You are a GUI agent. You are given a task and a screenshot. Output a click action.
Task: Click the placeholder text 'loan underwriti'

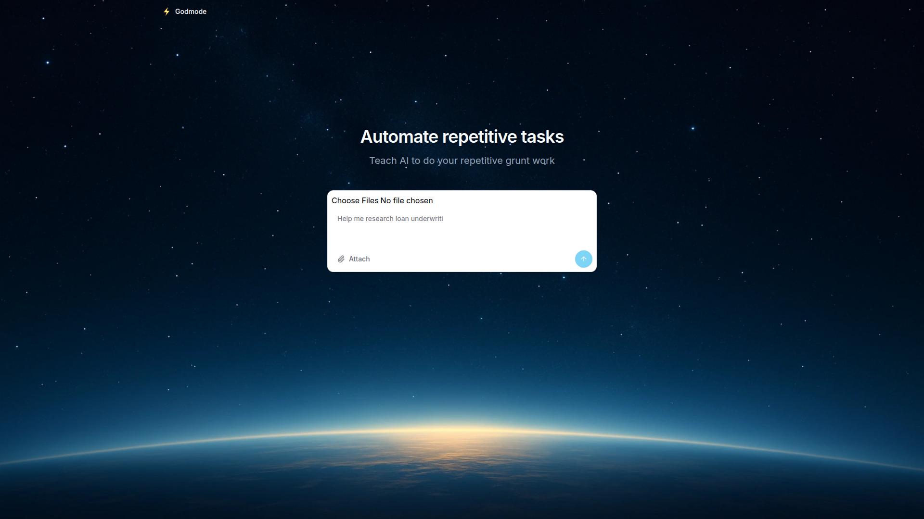[419, 219]
